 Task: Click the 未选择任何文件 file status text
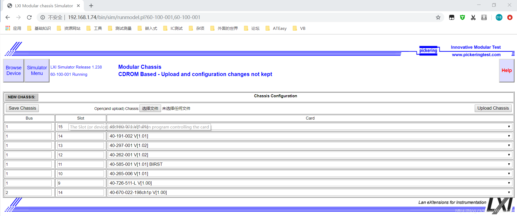[x=176, y=108]
